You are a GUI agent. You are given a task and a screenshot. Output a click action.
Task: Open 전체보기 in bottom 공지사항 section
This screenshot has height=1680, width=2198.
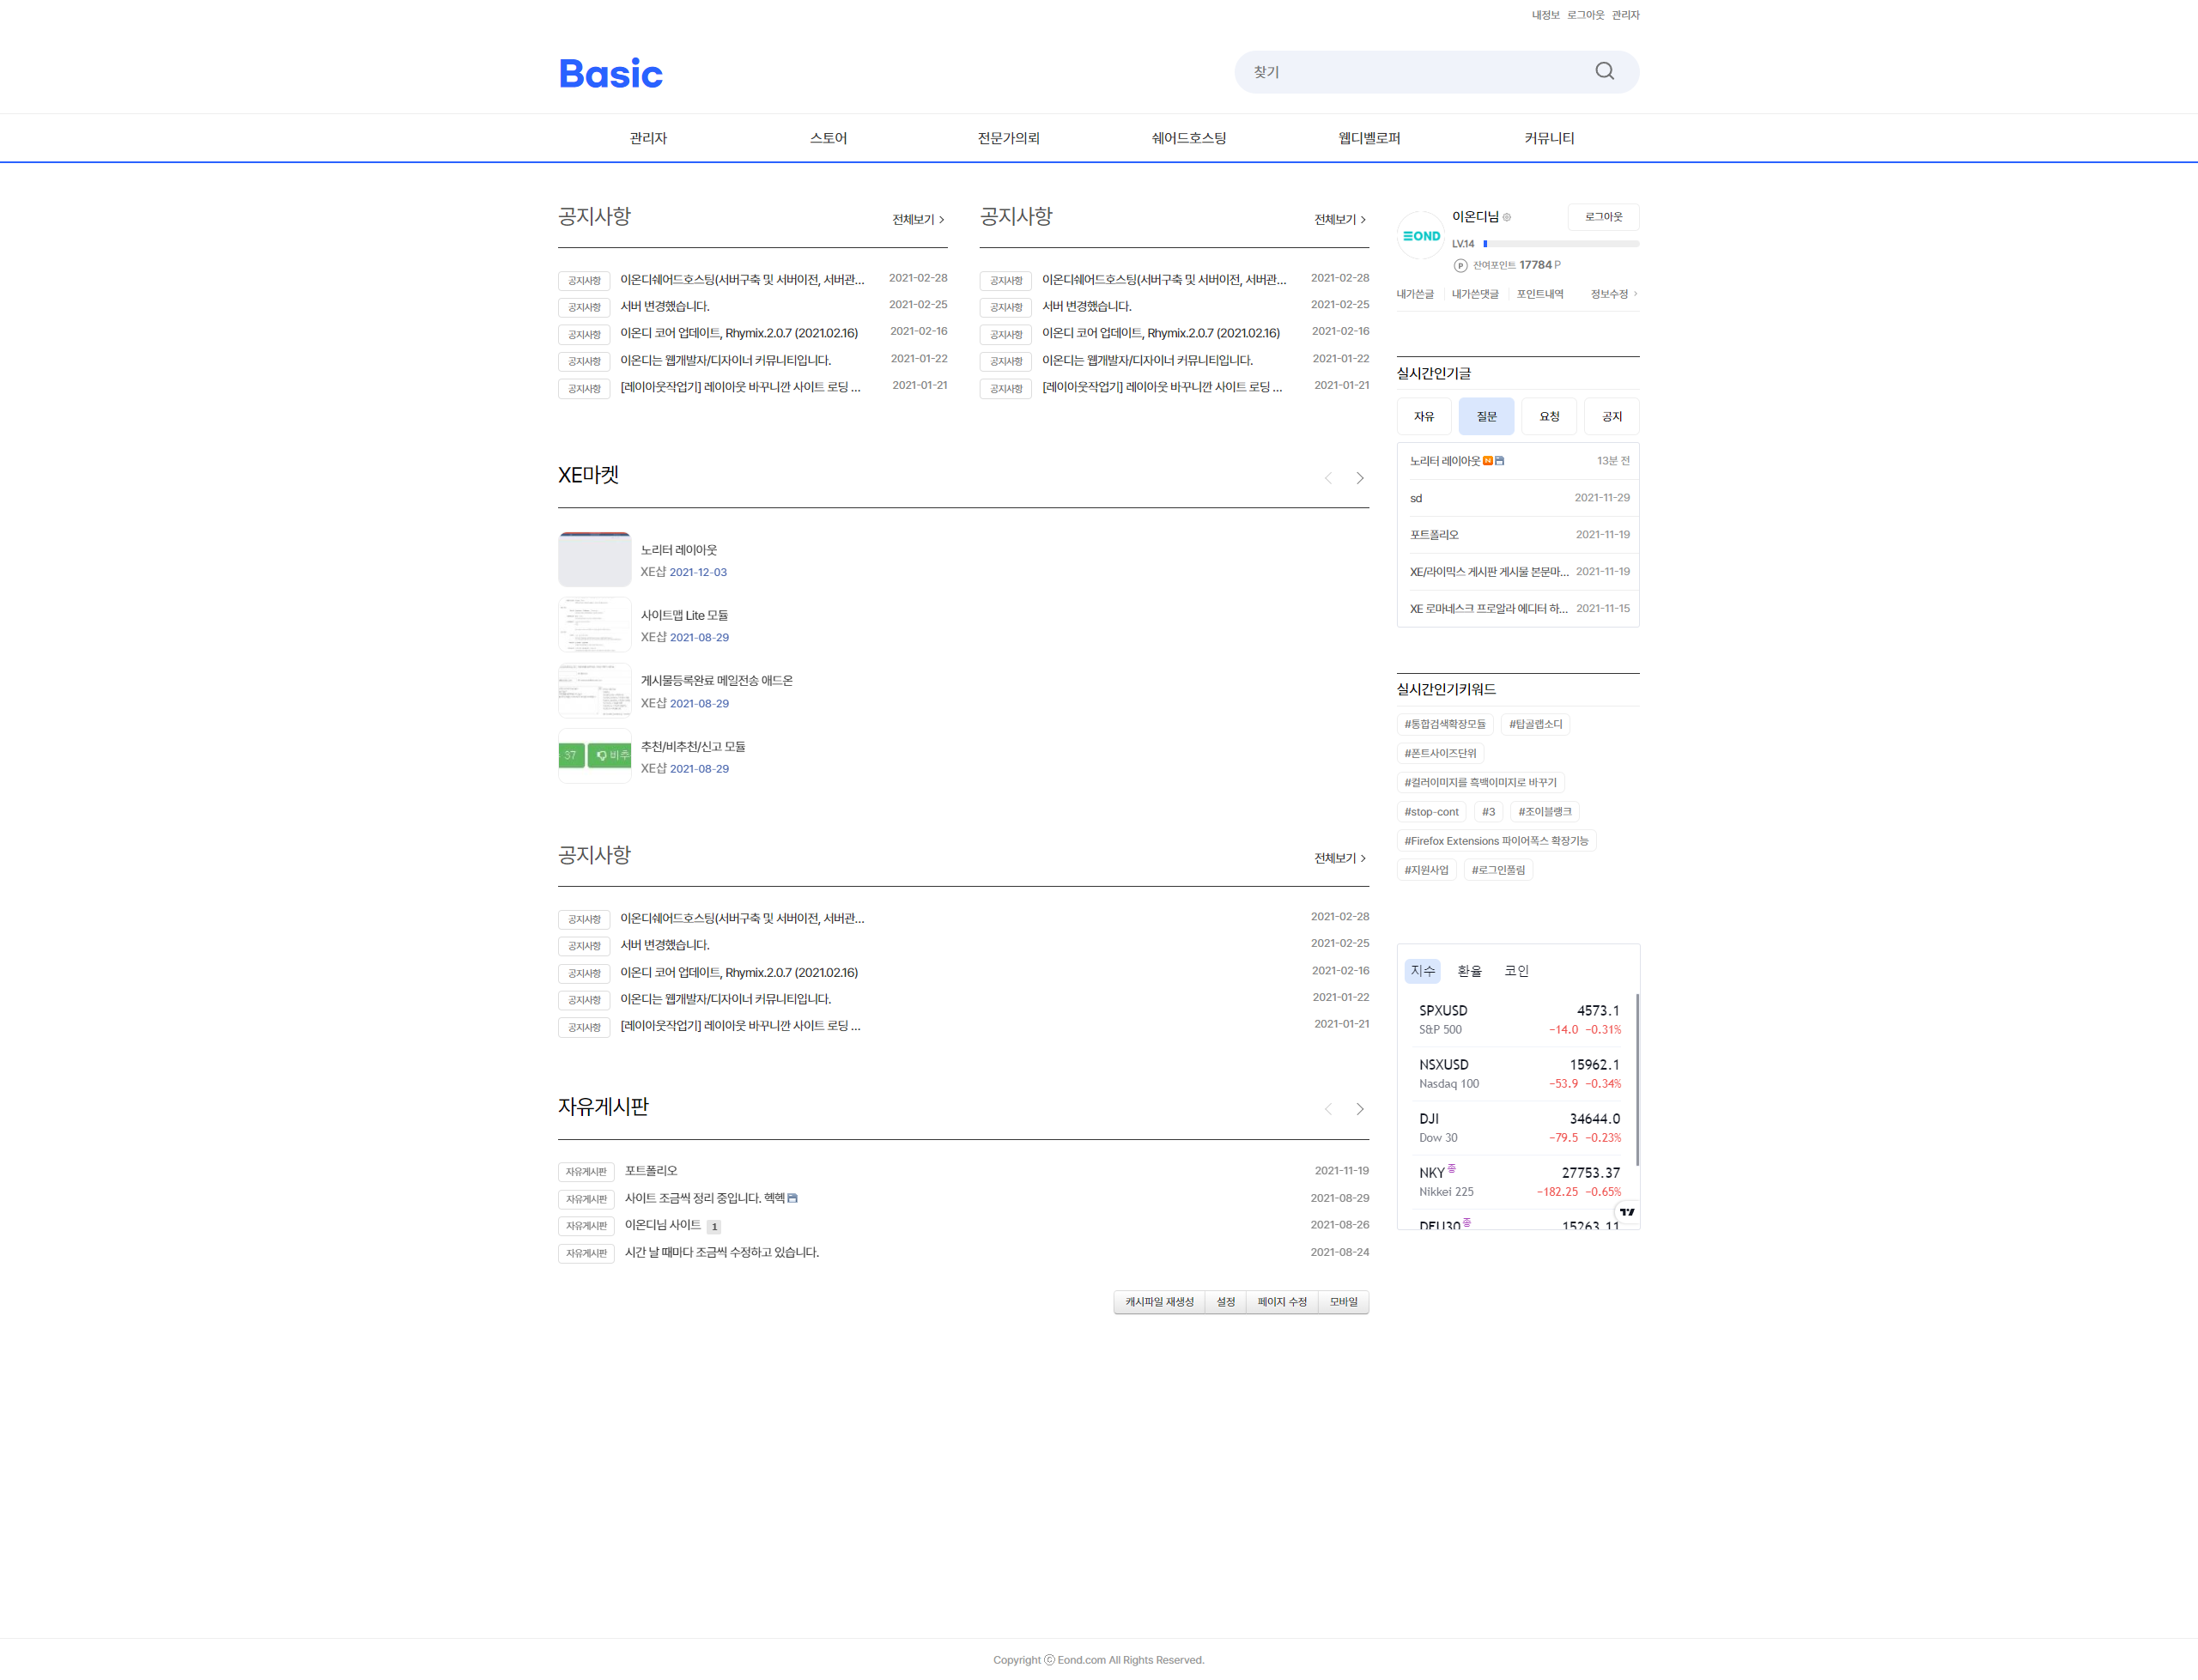tap(1340, 858)
